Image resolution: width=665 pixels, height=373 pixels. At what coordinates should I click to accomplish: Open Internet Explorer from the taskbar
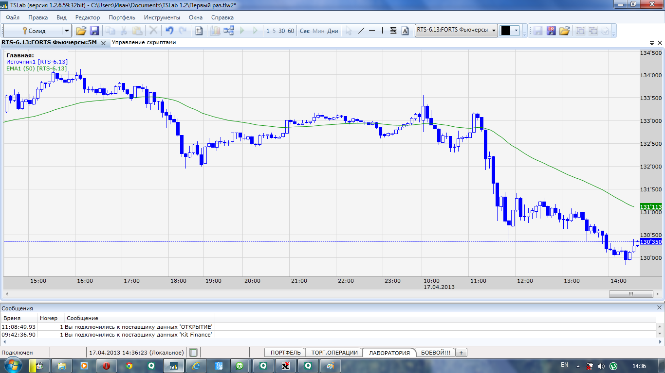pyautogui.click(x=196, y=365)
